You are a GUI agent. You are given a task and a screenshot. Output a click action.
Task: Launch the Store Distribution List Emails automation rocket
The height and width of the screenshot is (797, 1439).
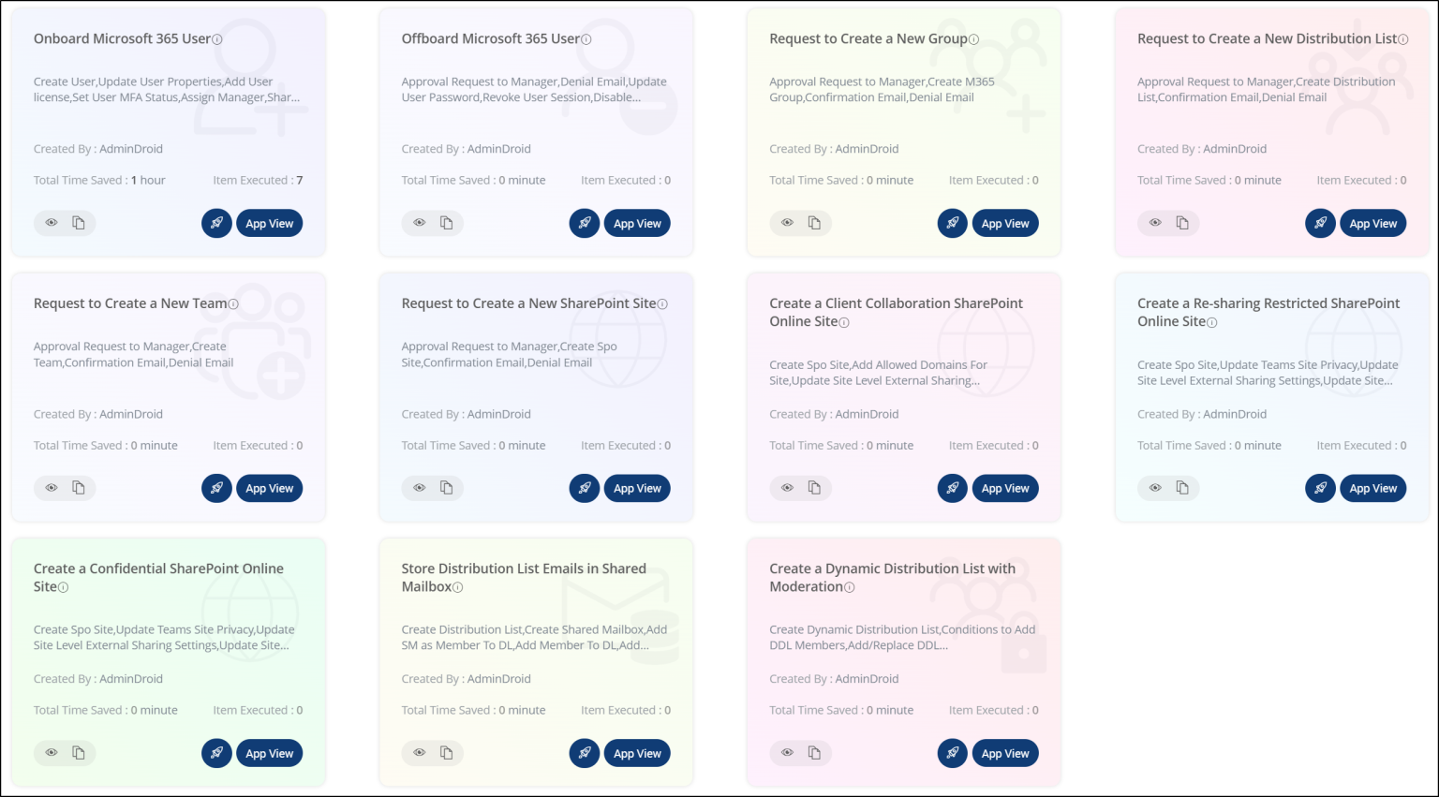[x=585, y=753]
